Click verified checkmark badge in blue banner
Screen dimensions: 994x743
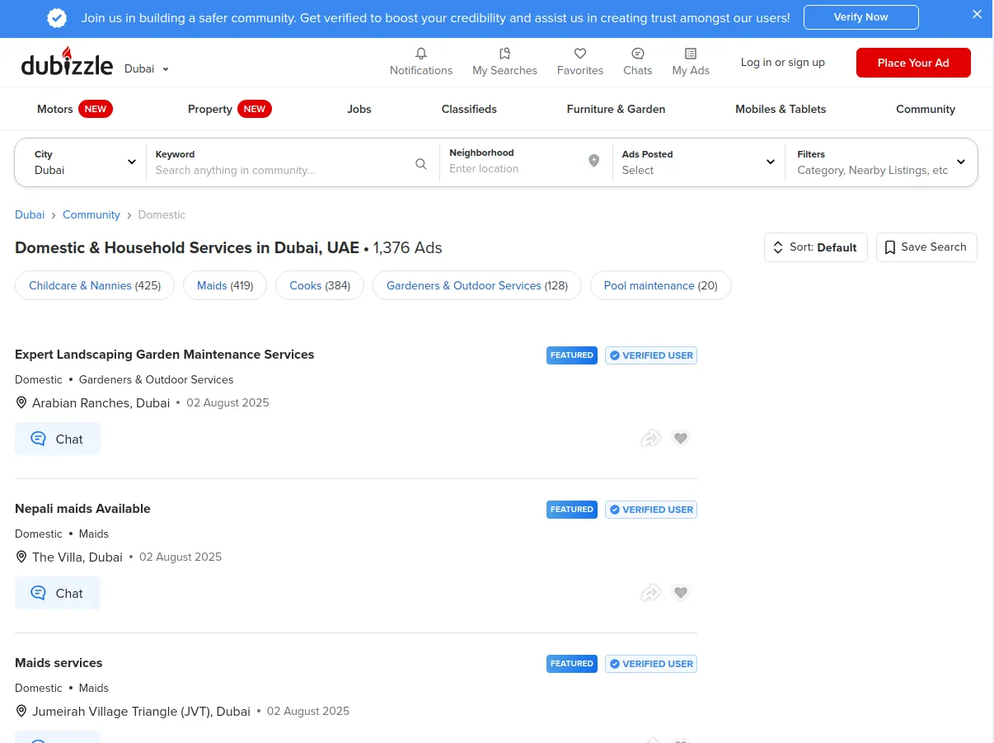[x=57, y=18]
